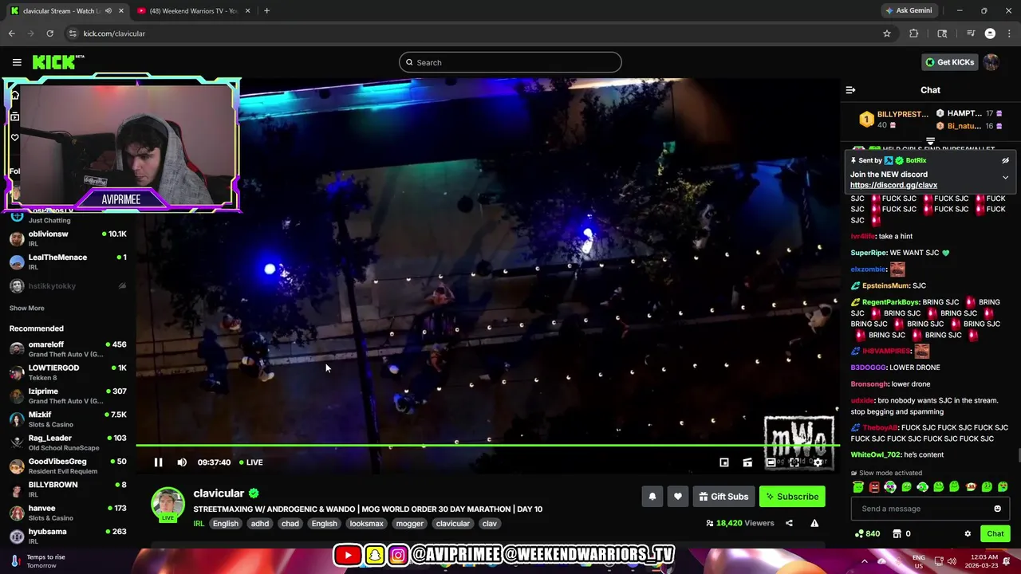This screenshot has width=1021, height=574.
Task: Open the channel shop icon
Action: [897, 533]
